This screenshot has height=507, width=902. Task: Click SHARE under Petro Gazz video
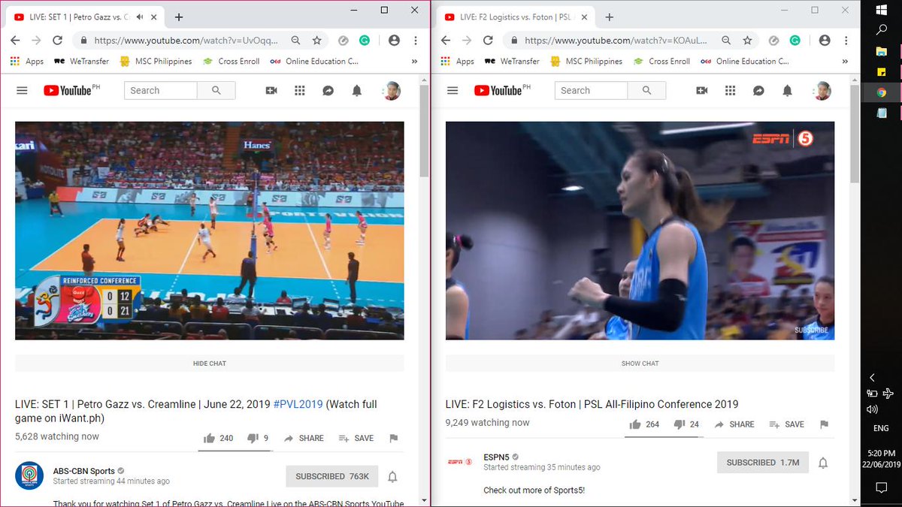pyautogui.click(x=303, y=438)
